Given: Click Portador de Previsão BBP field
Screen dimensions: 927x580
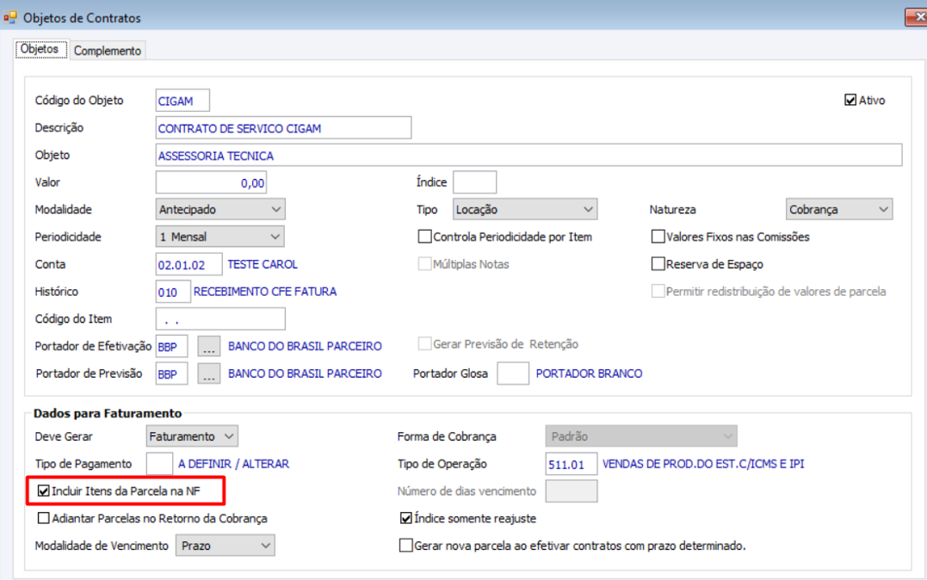Looking at the screenshot, I should pos(172,373).
